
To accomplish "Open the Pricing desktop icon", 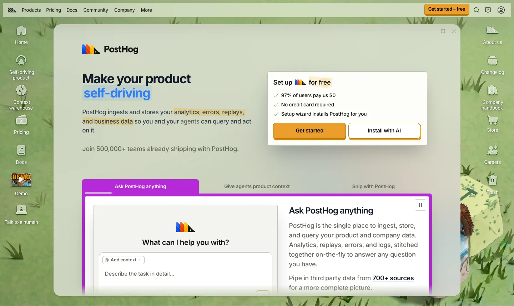I will coord(21,124).
